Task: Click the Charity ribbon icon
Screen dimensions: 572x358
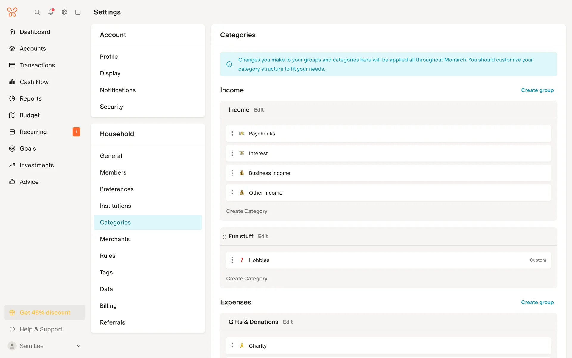Action: [242, 346]
